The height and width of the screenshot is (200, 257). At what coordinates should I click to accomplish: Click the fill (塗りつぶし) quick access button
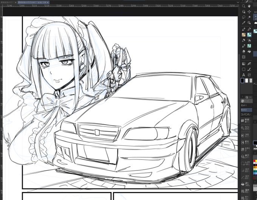coord(246,184)
